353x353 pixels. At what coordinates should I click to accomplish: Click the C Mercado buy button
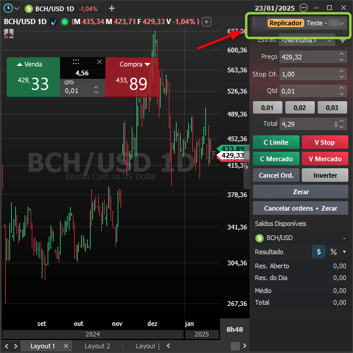tap(276, 159)
